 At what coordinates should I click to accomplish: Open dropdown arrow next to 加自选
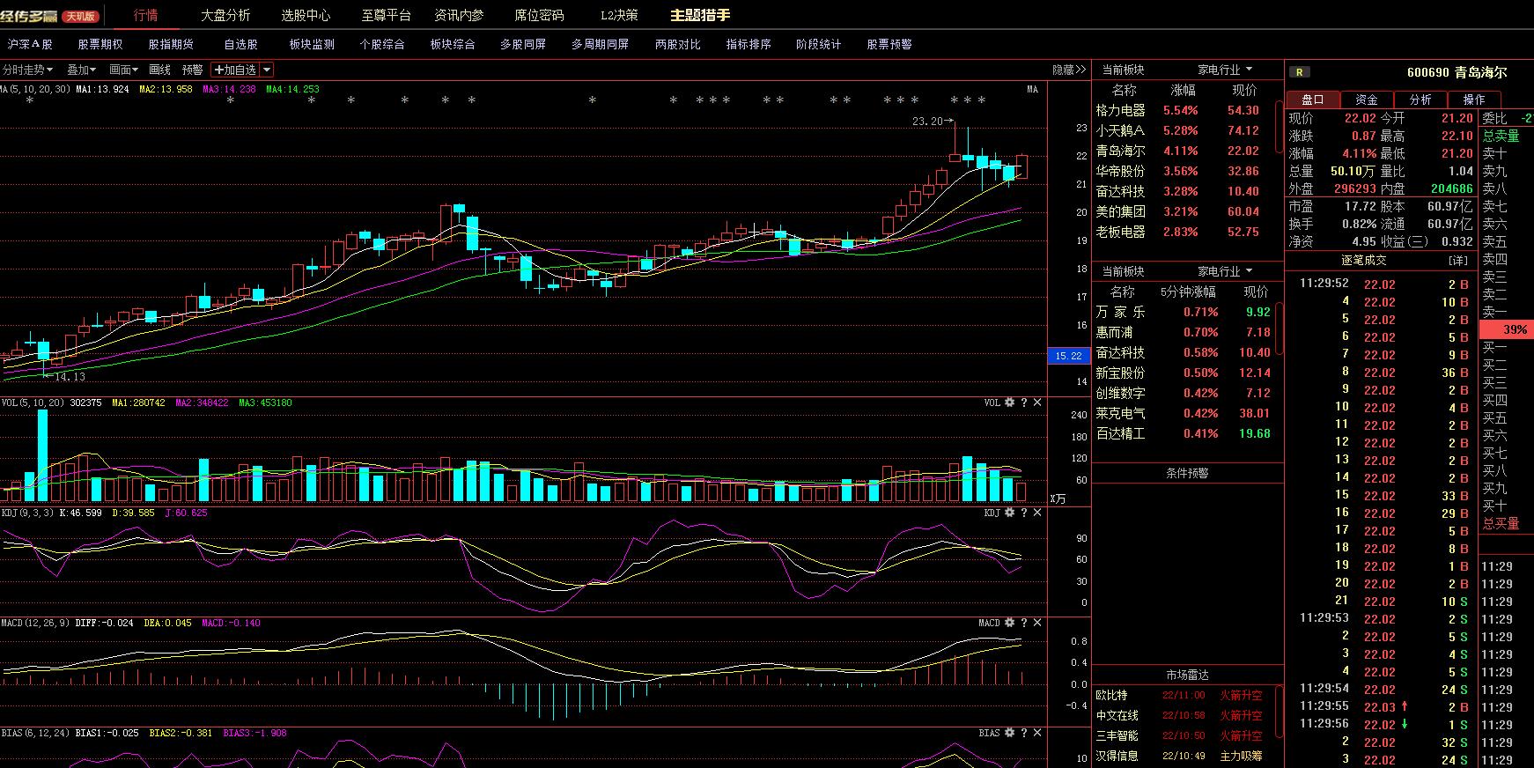point(267,70)
